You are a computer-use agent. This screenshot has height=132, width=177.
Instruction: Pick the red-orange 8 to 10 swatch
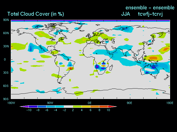(104, 106)
